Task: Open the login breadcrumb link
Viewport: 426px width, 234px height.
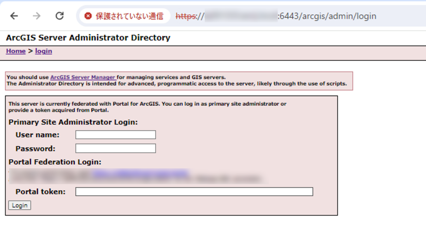Action: click(43, 51)
